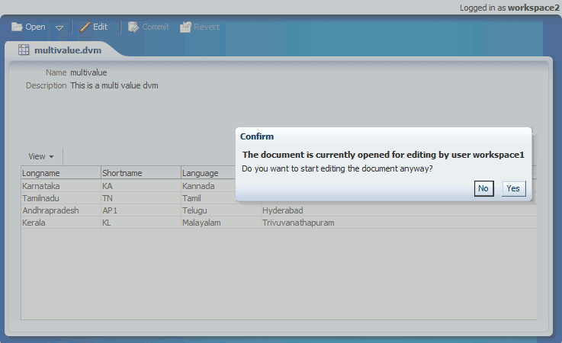Click the Edit pencil icon

coord(85,27)
